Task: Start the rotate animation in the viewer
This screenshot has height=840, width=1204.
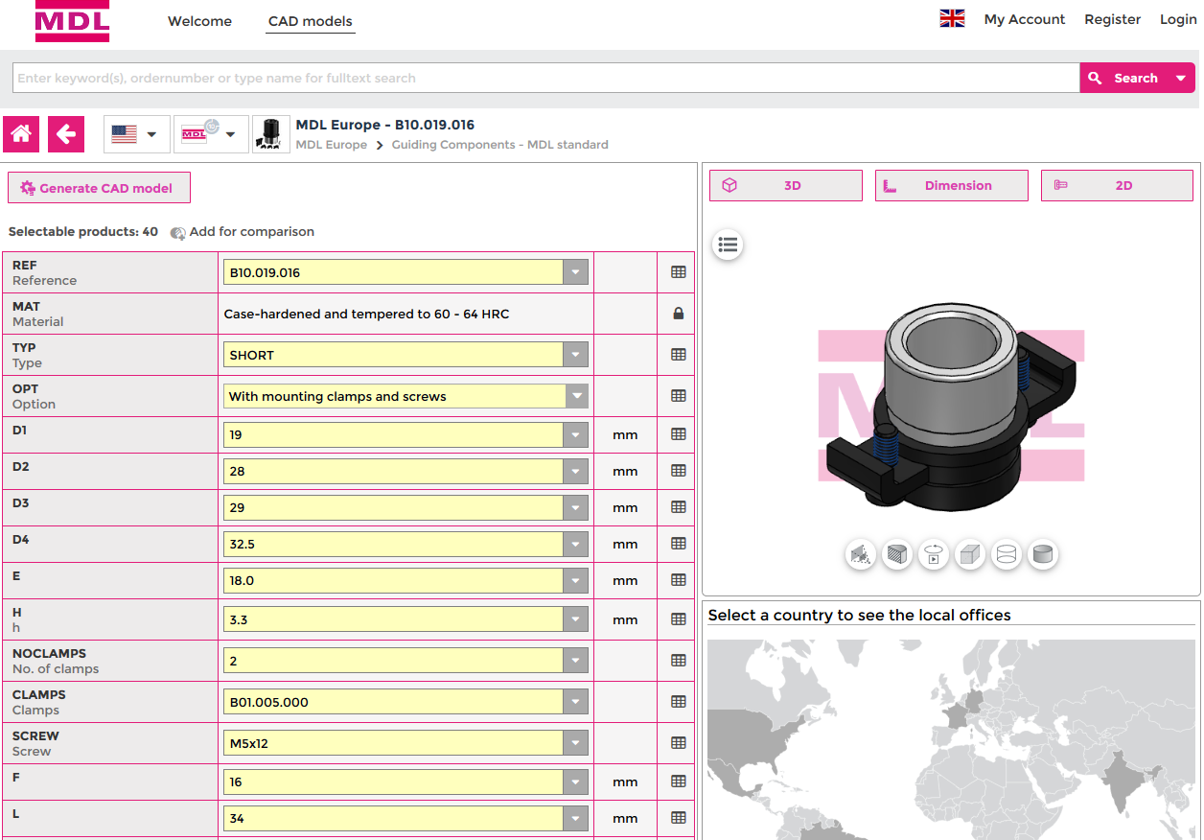Action: (934, 554)
